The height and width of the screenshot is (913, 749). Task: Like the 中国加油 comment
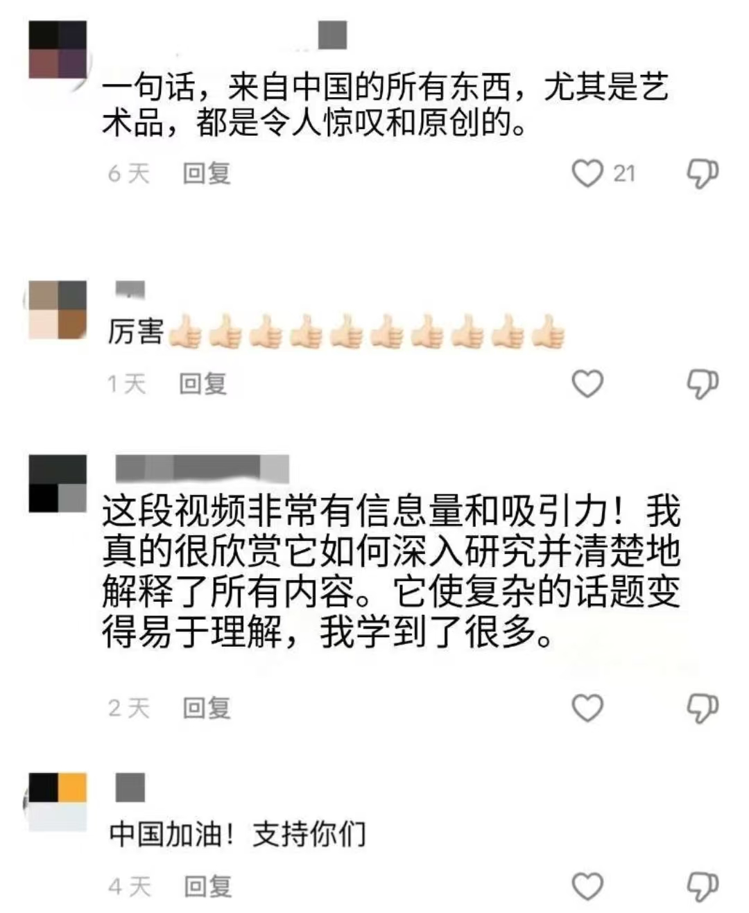(x=587, y=886)
